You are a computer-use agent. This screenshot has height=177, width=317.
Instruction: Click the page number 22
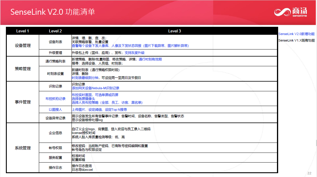click(x=309, y=173)
